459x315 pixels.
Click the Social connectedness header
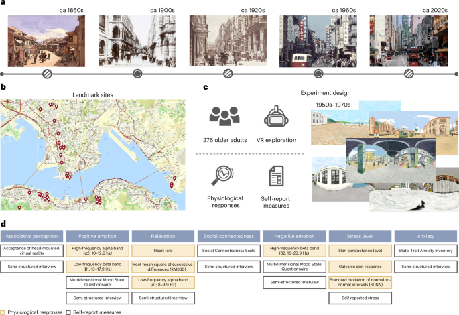point(229,236)
